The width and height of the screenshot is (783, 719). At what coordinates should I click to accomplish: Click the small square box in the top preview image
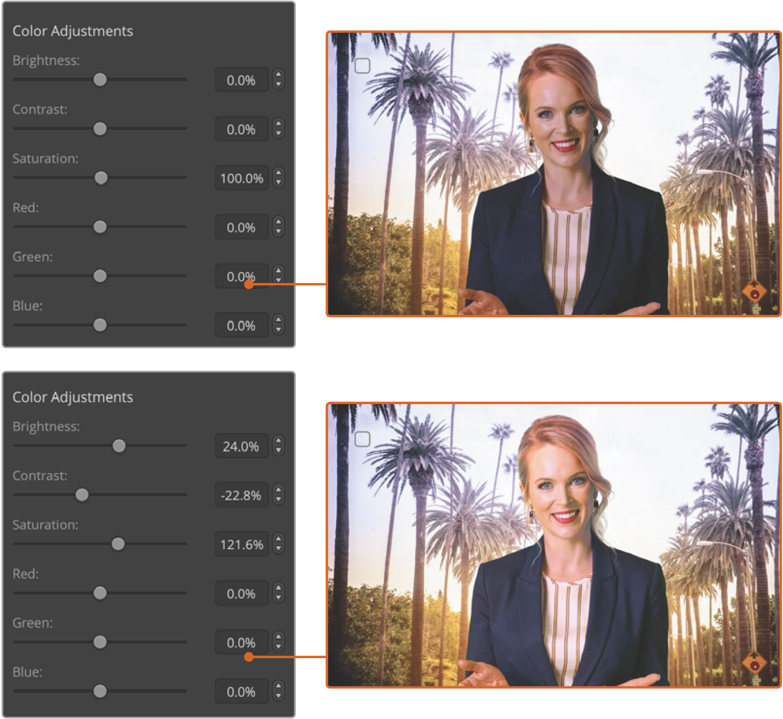362,66
